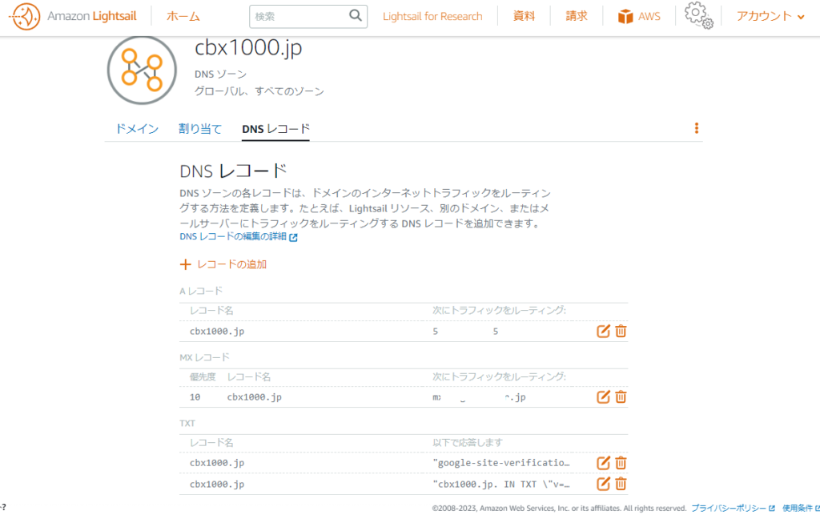820x515 pixels.
Task: Open the AWS cube icon link
Action: 625,16
